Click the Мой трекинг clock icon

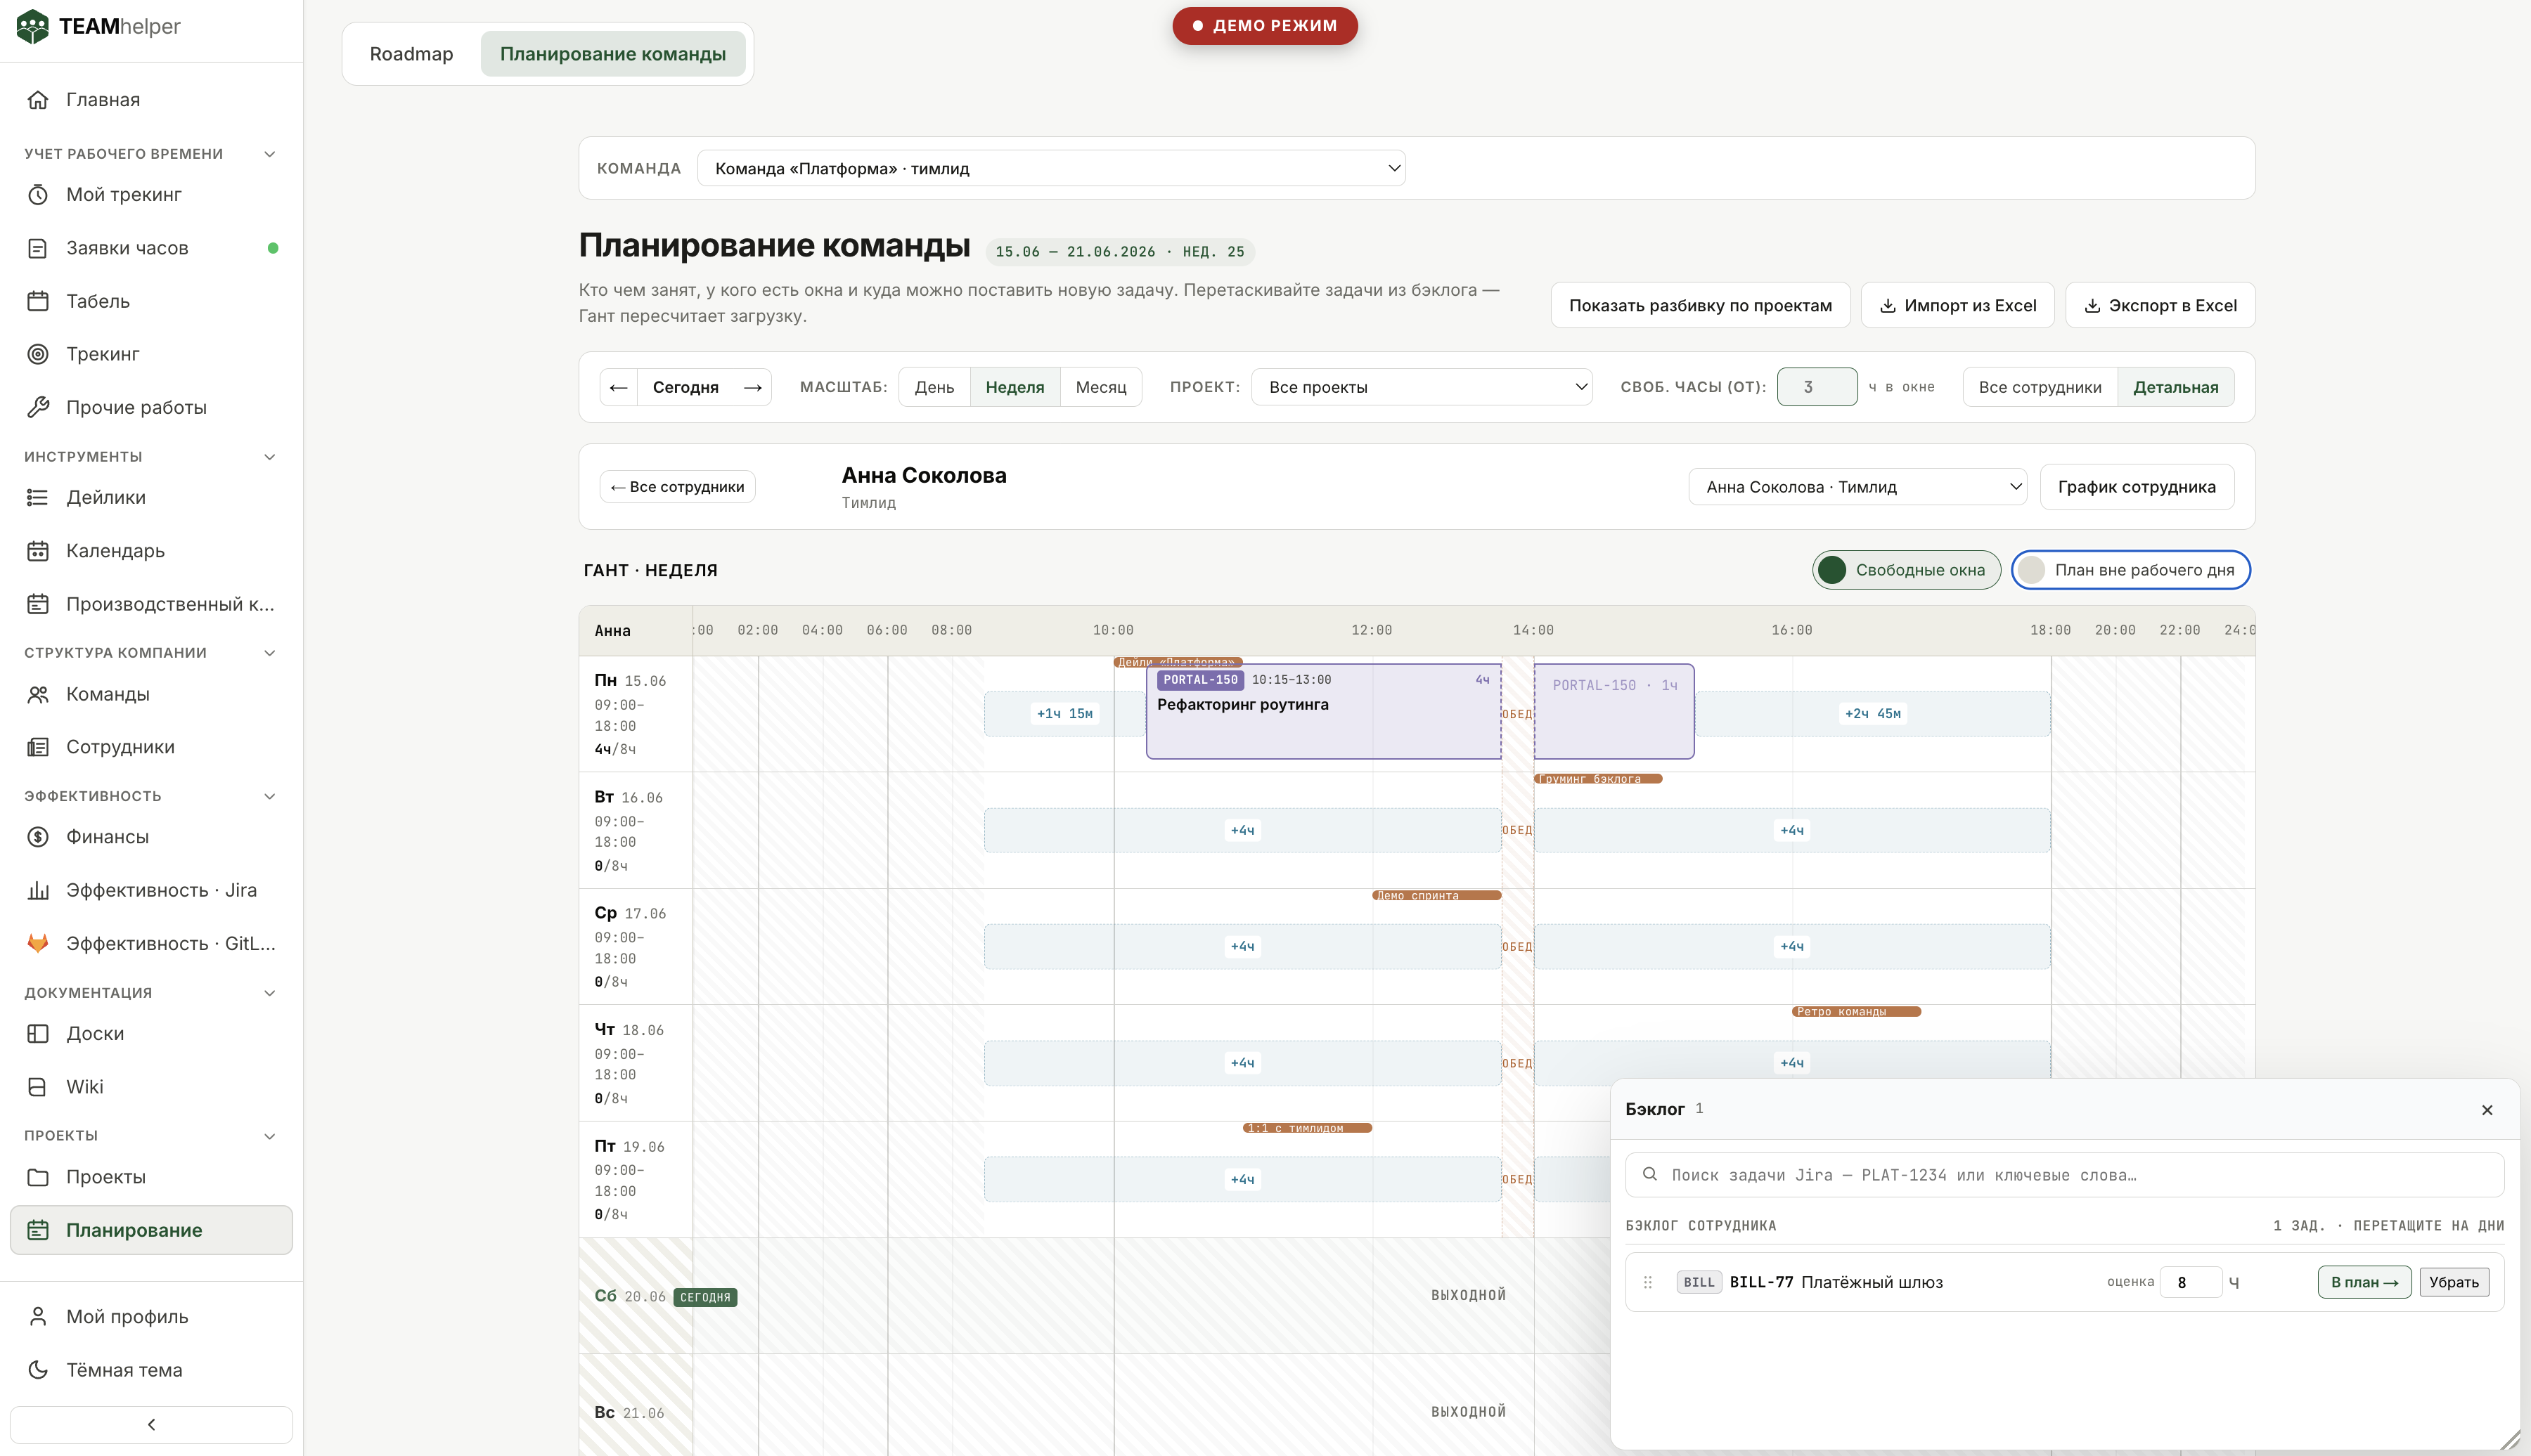click(38, 195)
